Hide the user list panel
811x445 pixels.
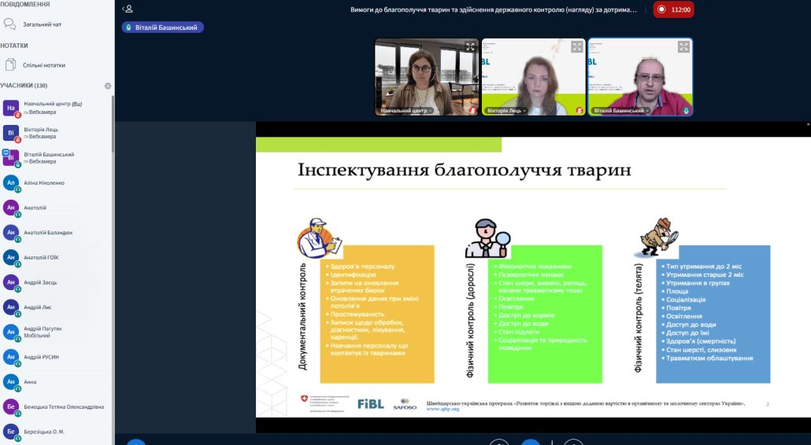coord(128,9)
